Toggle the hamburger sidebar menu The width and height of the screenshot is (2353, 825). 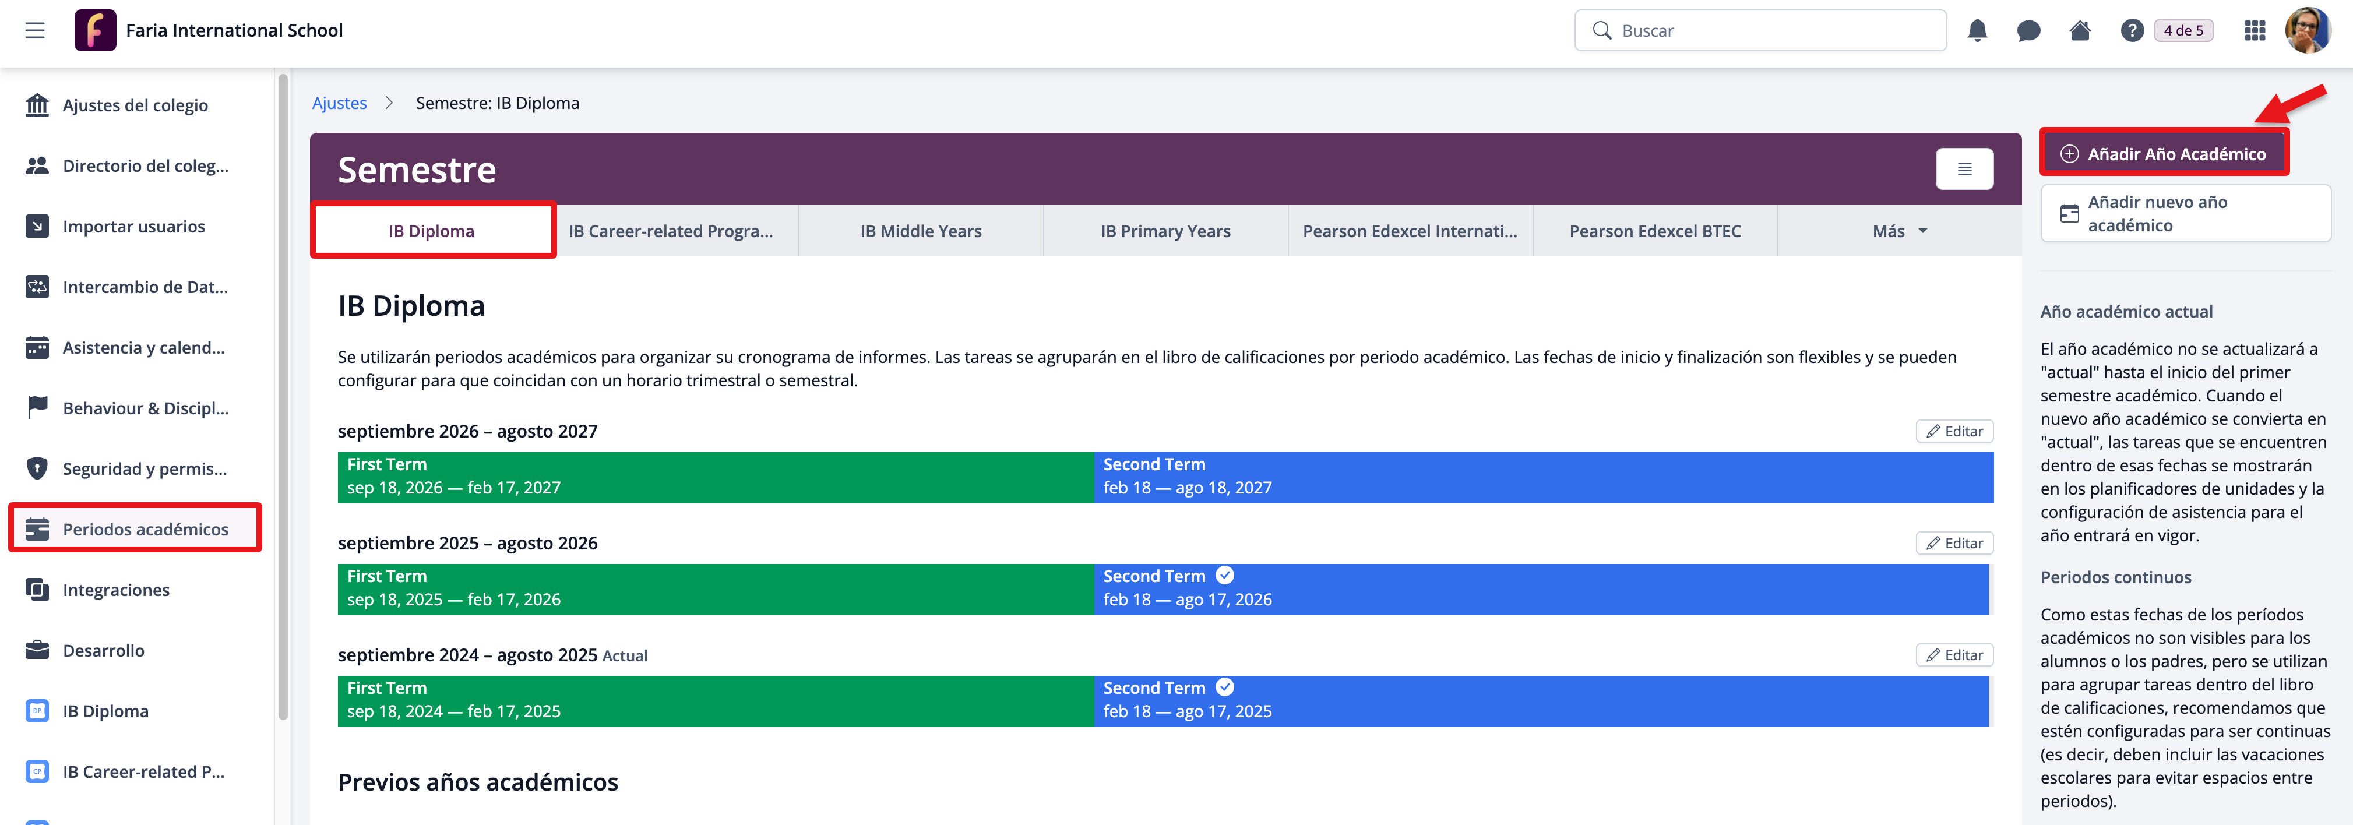click(x=35, y=31)
